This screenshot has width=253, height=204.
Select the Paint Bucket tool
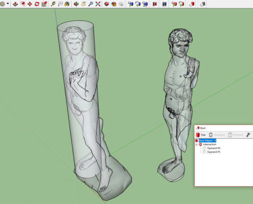tap(67, 4)
